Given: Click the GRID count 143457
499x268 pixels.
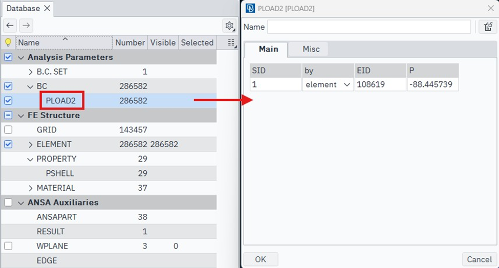Looking at the screenshot, I should tap(133, 130).
